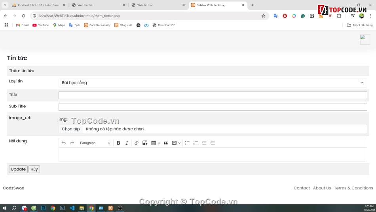
Task: Open the table dropdown arrow
Action: click(159, 143)
